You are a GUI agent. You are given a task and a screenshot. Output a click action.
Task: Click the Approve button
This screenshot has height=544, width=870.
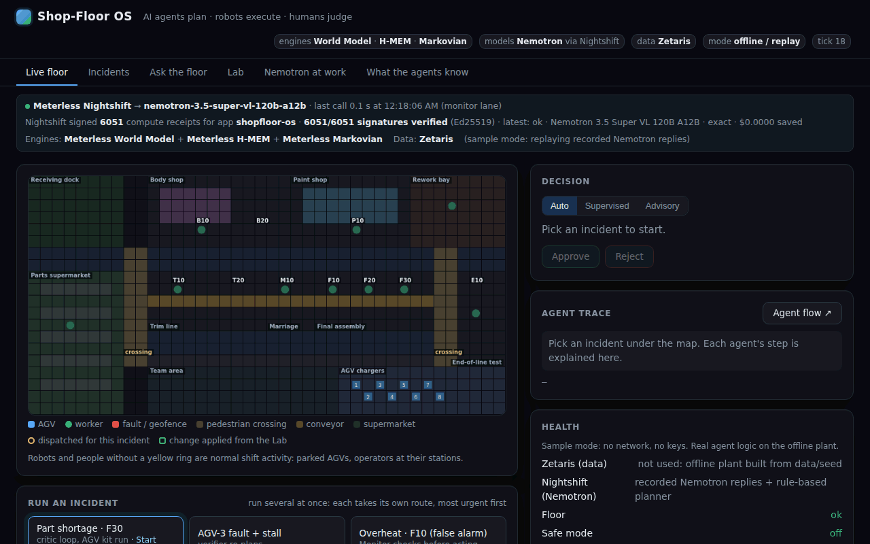(x=570, y=256)
